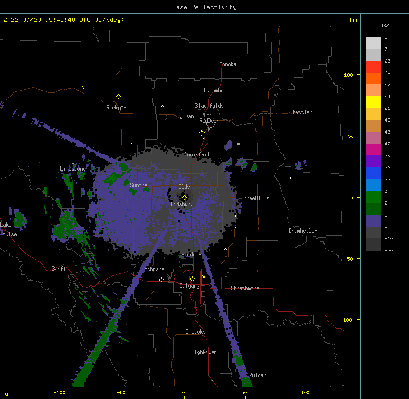Click the RockyMH label

point(116,108)
